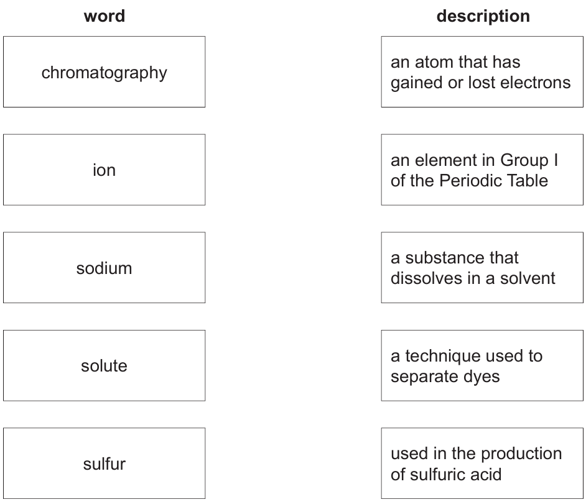Click the words 'Periodic Table'
This screenshot has width=586, height=502.
click(494, 181)
